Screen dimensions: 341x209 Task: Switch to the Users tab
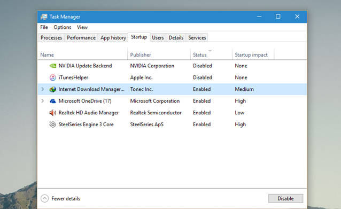click(x=158, y=37)
